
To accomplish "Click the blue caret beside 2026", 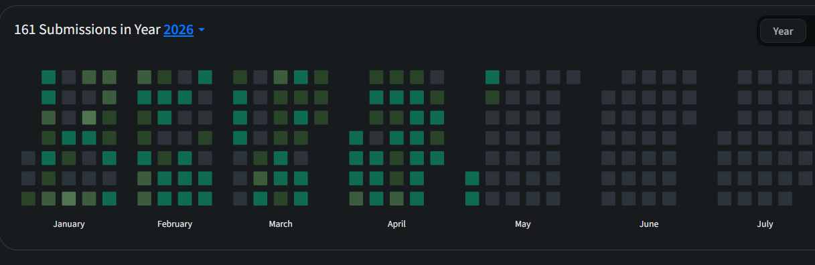I will click(201, 30).
